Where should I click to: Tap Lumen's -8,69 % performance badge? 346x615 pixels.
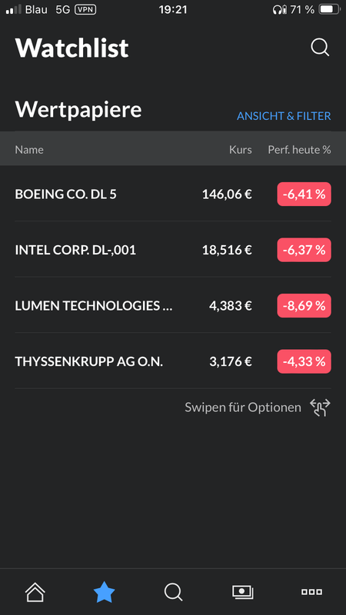(x=304, y=305)
